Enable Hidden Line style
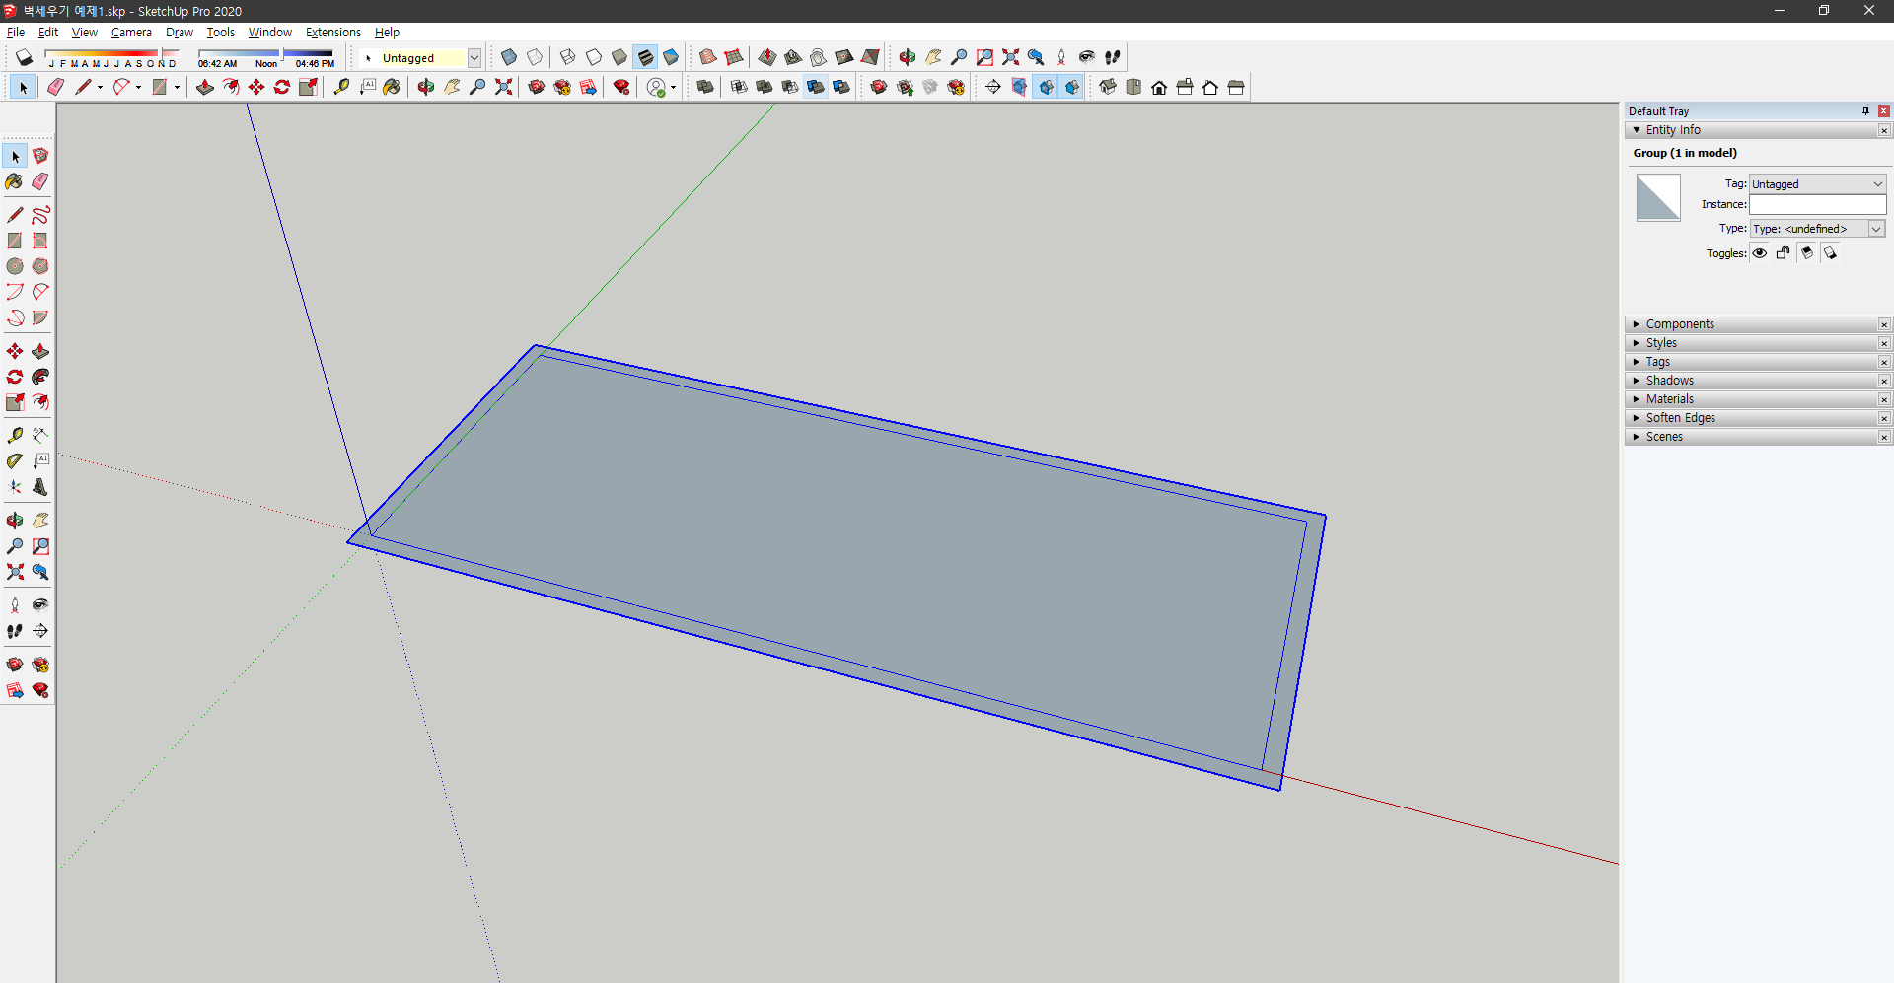This screenshot has height=983, width=1894. coord(594,57)
